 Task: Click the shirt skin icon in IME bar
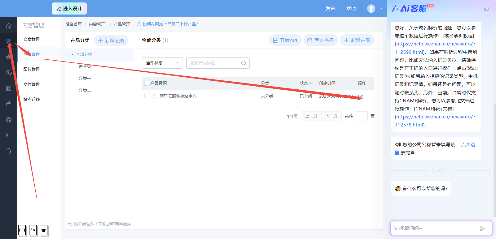[x=44, y=230]
